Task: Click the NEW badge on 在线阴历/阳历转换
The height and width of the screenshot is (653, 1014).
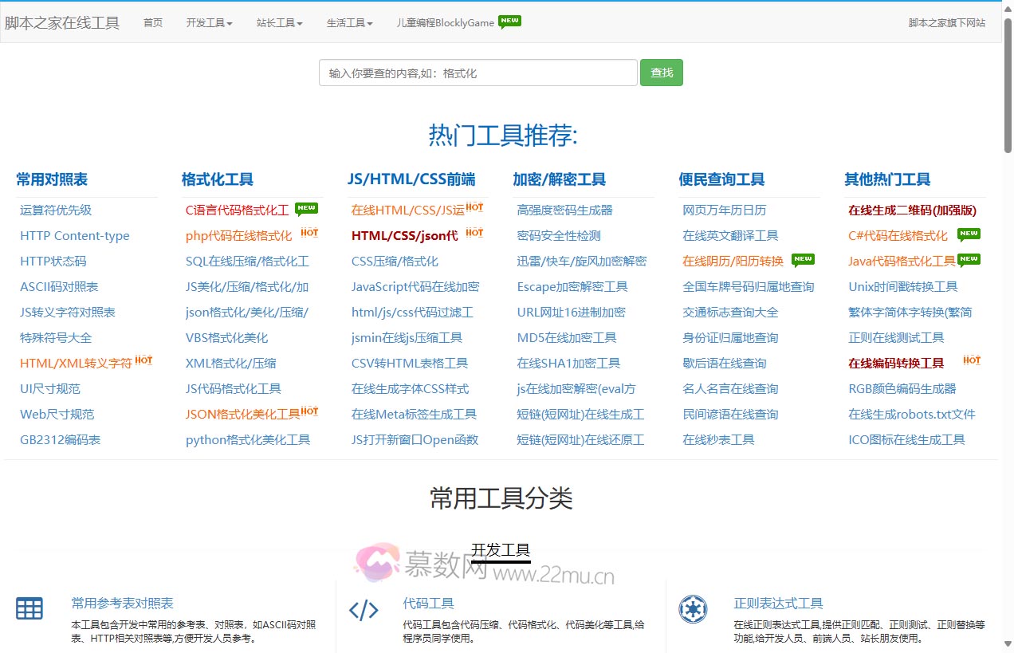Action: pyautogui.click(x=804, y=259)
